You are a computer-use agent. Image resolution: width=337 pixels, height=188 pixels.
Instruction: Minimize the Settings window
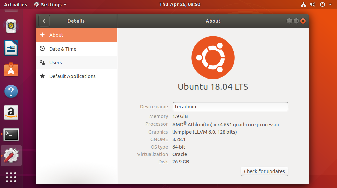point(289,21)
